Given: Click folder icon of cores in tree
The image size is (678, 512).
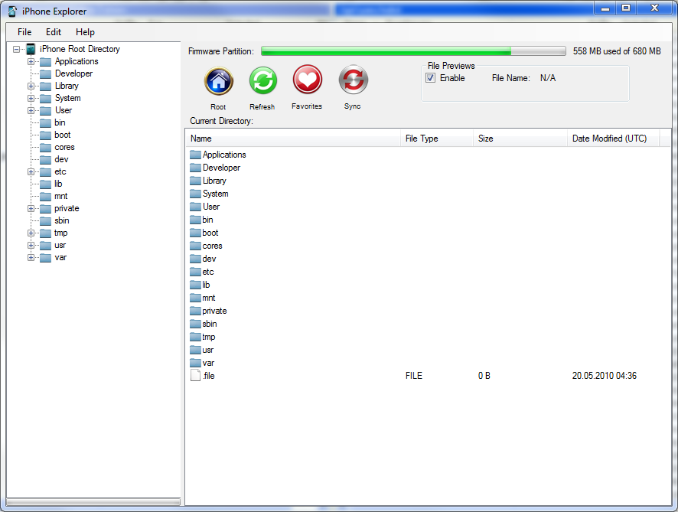Looking at the screenshot, I should [45, 148].
